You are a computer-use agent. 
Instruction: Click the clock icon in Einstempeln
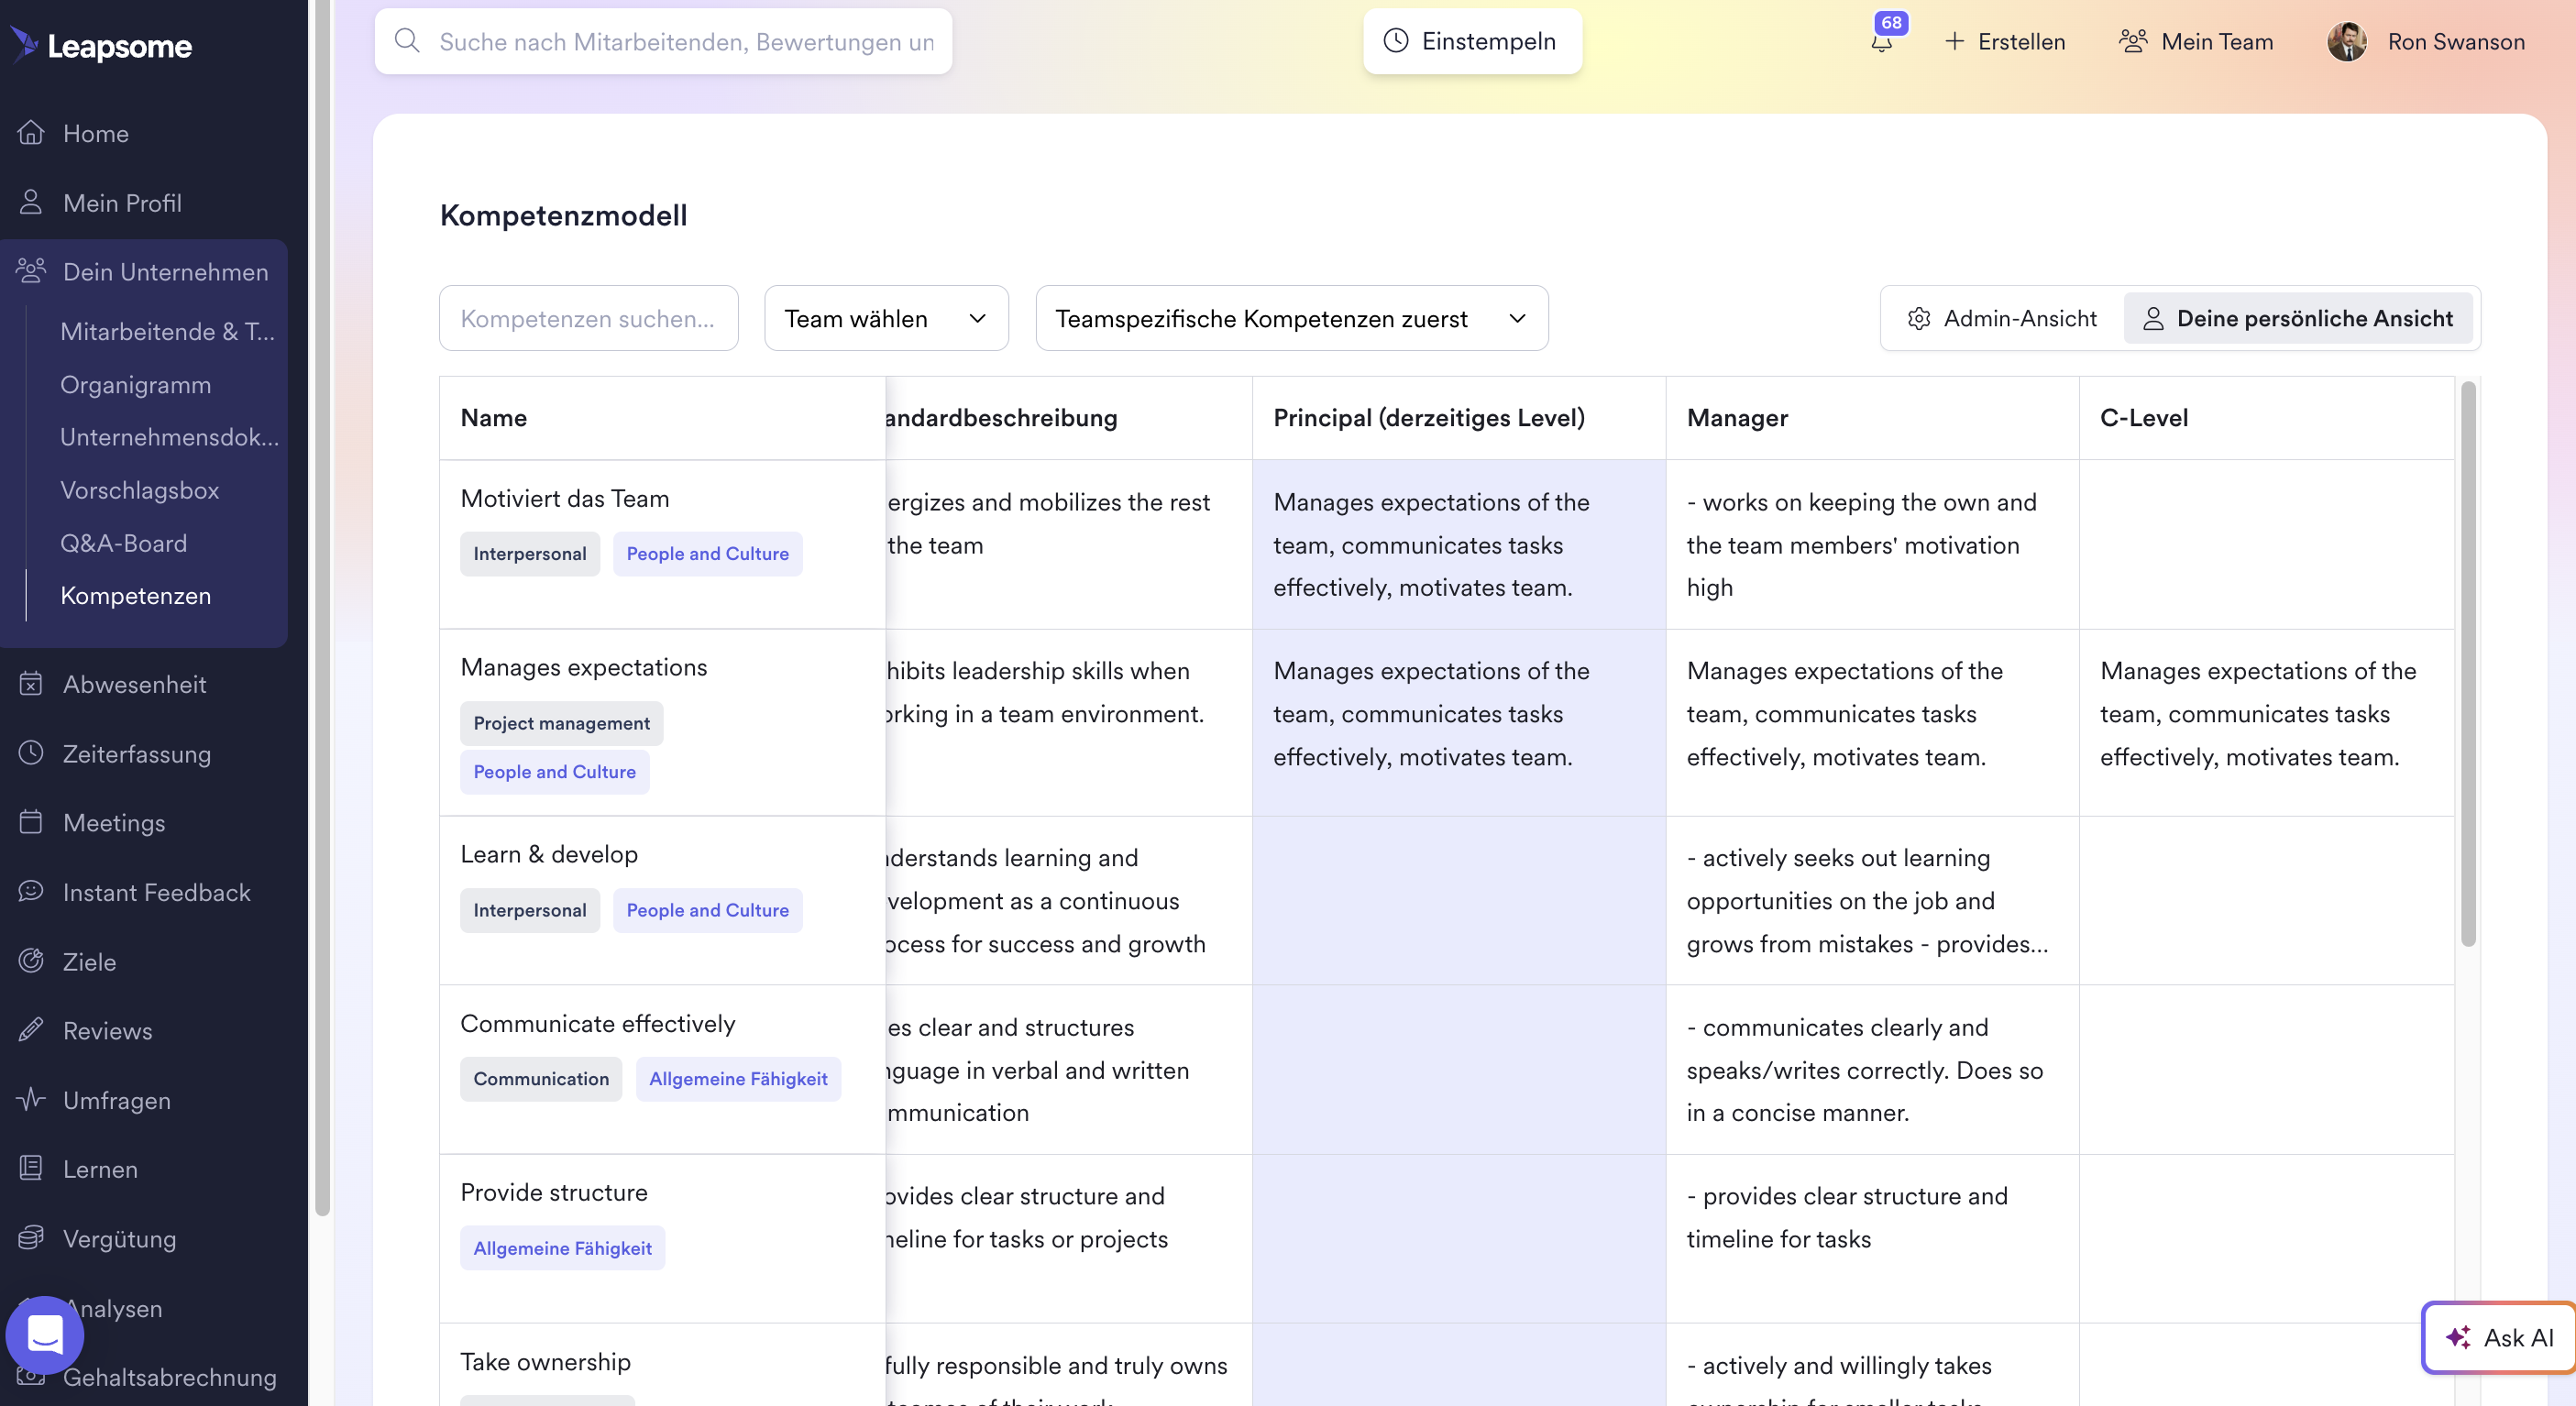click(1396, 41)
